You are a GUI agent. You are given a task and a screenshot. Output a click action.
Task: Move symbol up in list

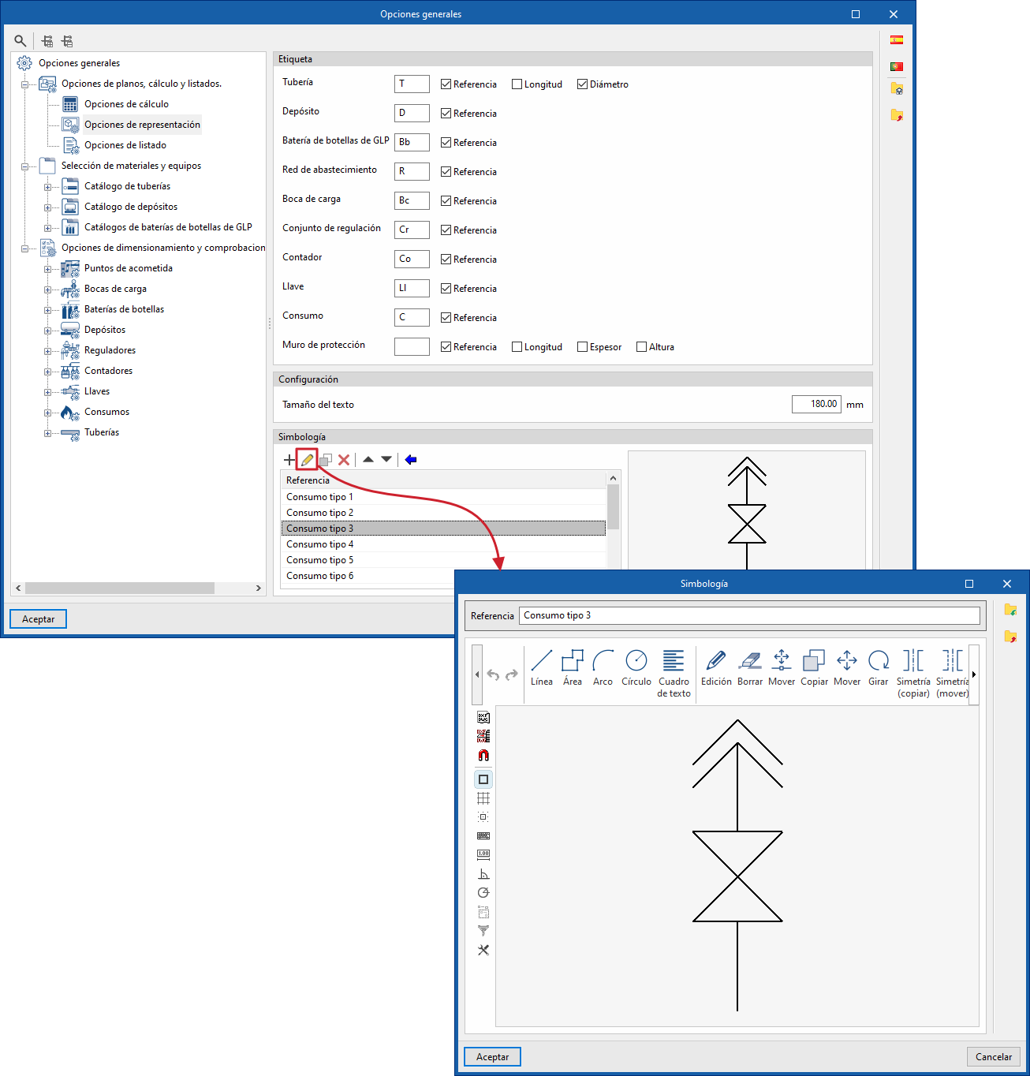(368, 459)
